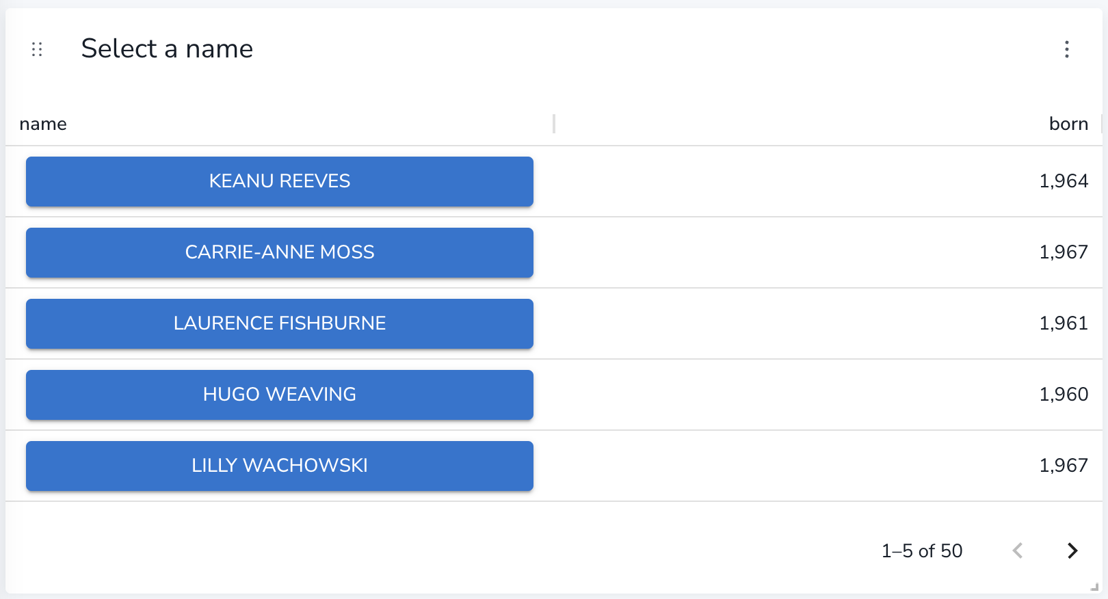1108x599 pixels.
Task: Click the column separator next to name header
Action: tap(554, 124)
